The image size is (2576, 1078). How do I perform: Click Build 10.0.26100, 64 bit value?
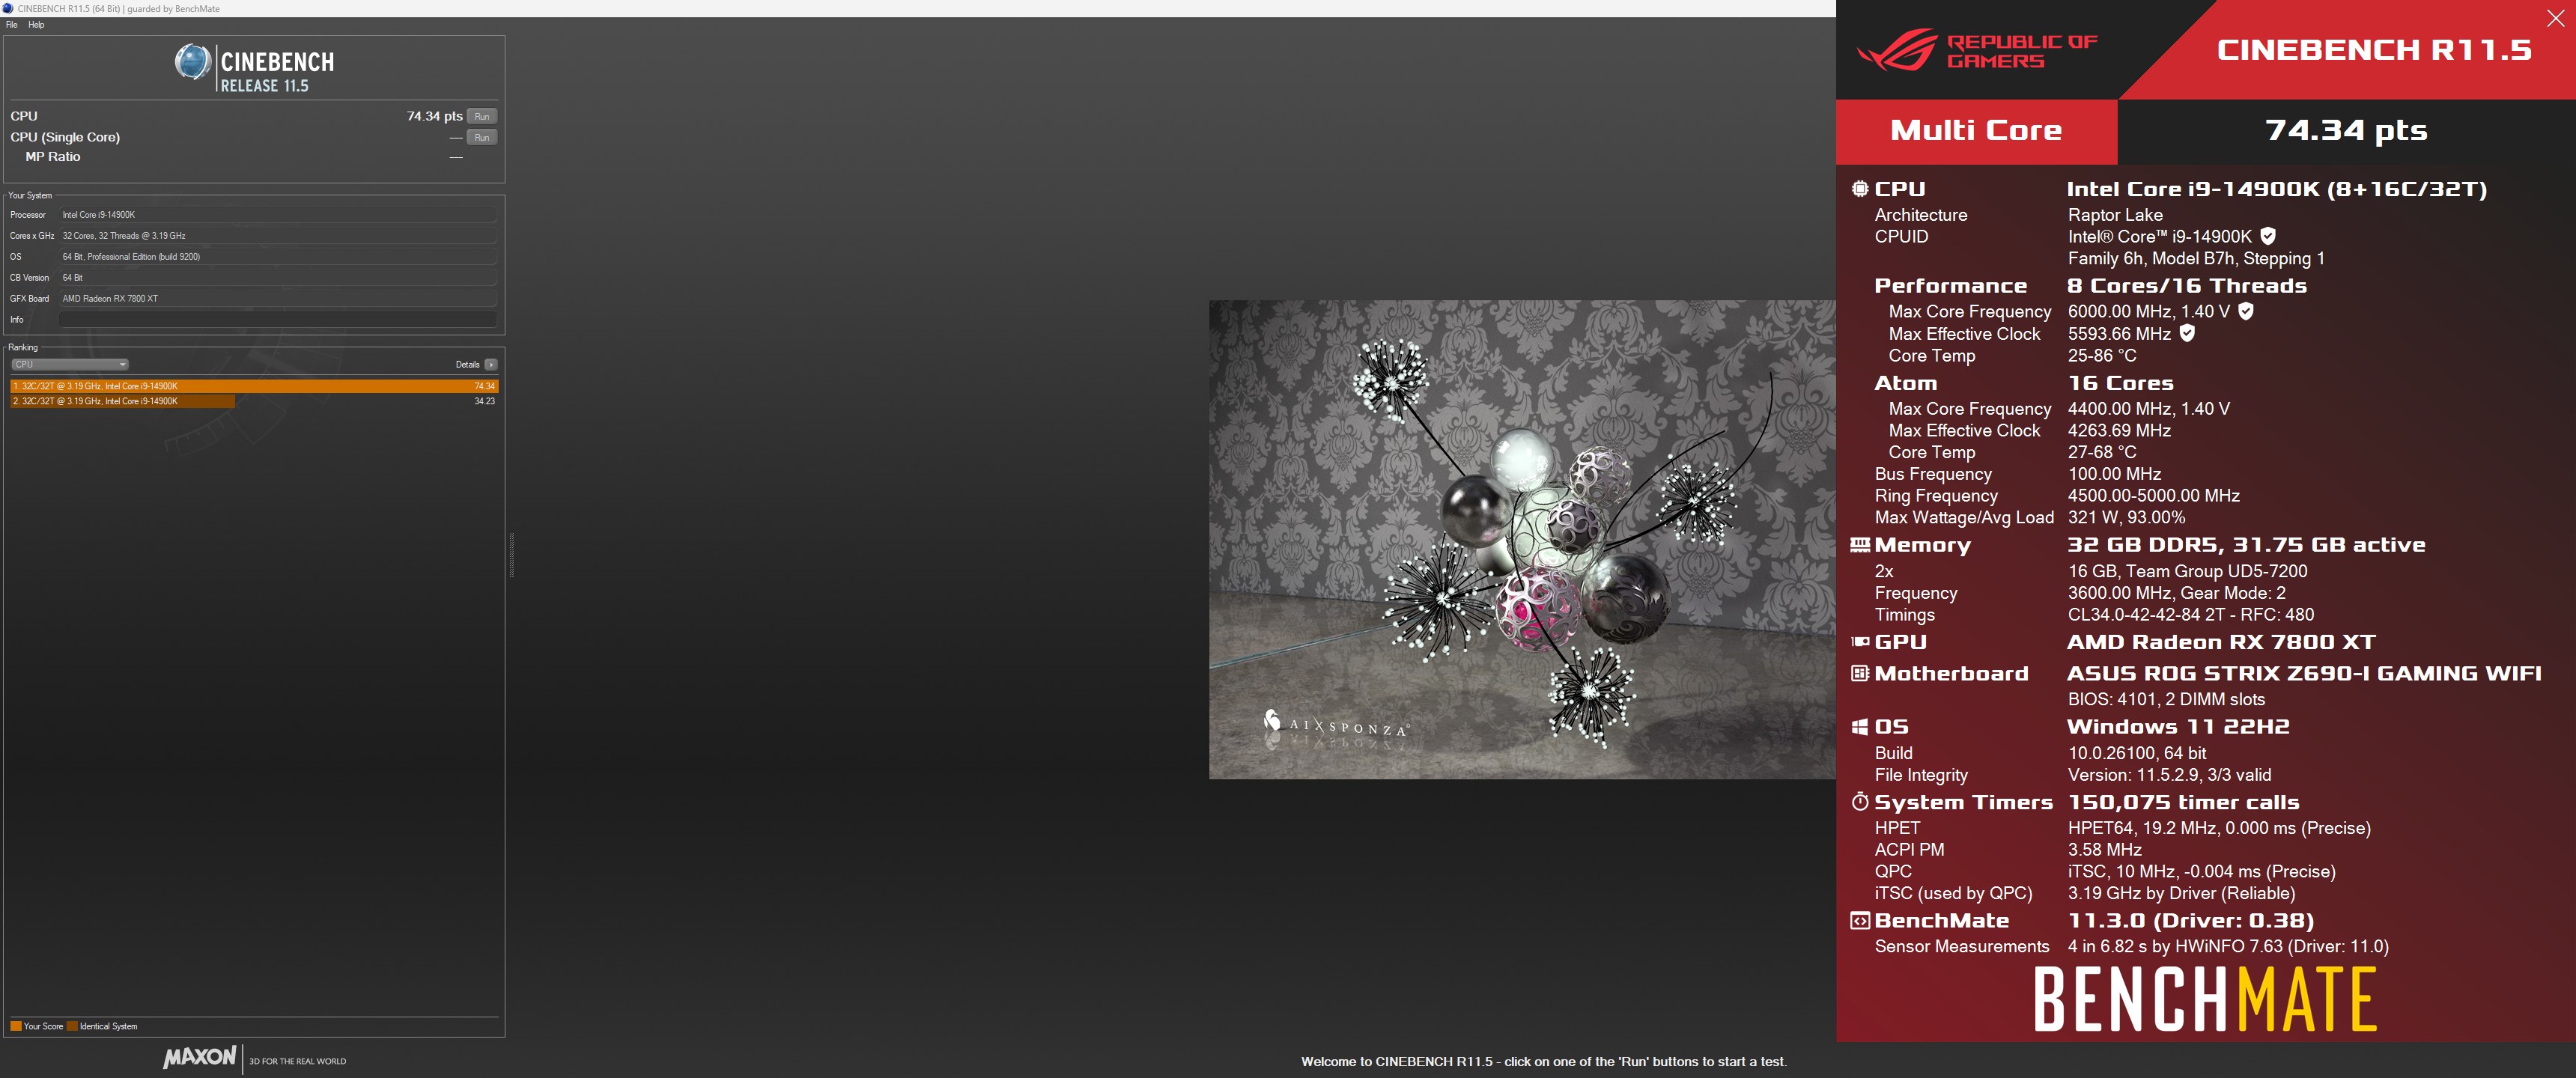2137,753
